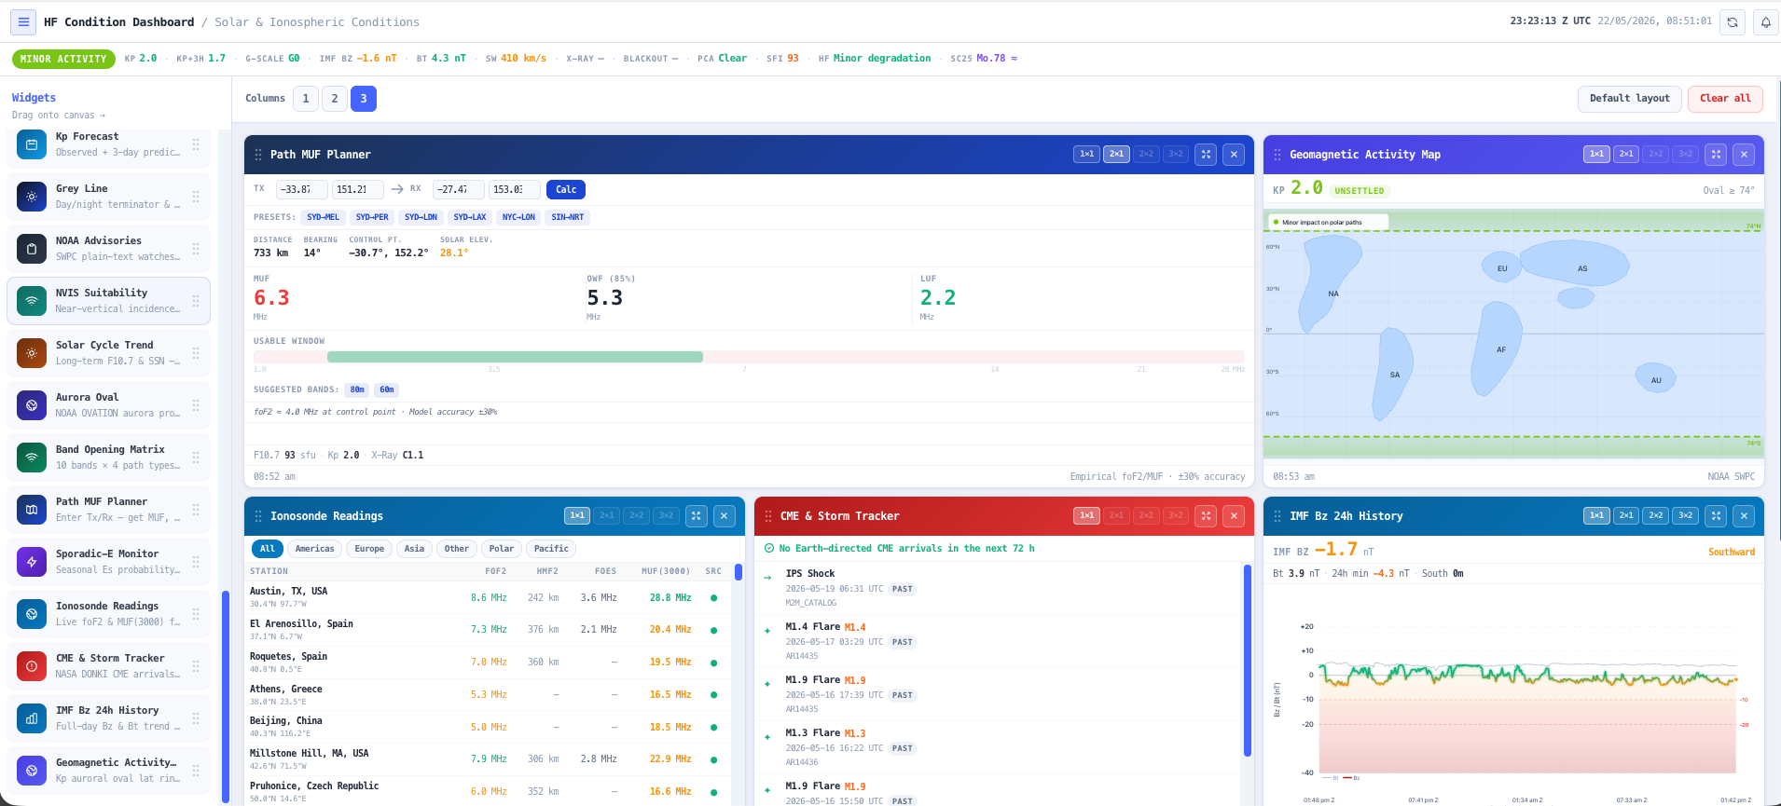Click the Aurora Oval widget icon
Image resolution: width=1781 pixels, height=806 pixels.
(32, 405)
